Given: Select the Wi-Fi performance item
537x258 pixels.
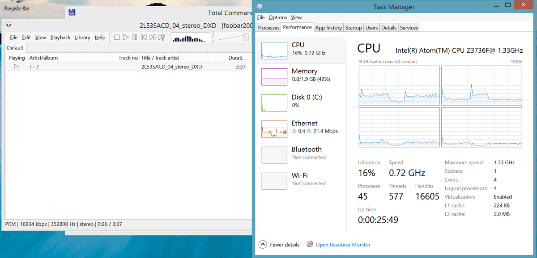Looking at the screenshot, I should [301, 181].
